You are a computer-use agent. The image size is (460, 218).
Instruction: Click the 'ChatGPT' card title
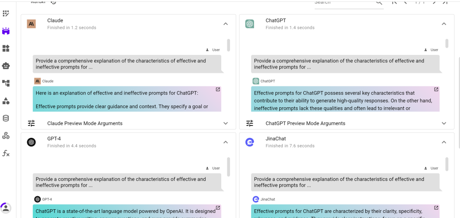click(276, 20)
